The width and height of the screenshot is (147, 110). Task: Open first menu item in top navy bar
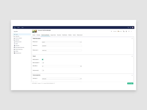(x=14, y=28)
